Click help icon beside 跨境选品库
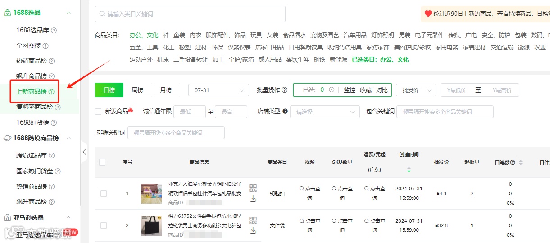 click(x=52, y=156)
